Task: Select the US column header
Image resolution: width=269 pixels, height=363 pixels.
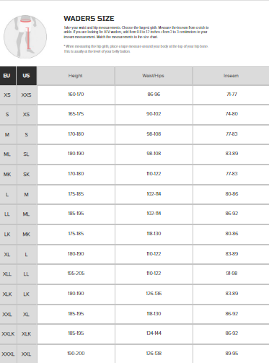Action: pyautogui.click(x=27, y=76)
